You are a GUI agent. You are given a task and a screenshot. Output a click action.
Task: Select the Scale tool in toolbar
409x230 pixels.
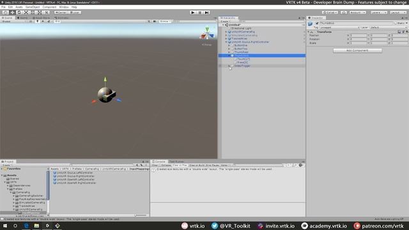point(26,13)
